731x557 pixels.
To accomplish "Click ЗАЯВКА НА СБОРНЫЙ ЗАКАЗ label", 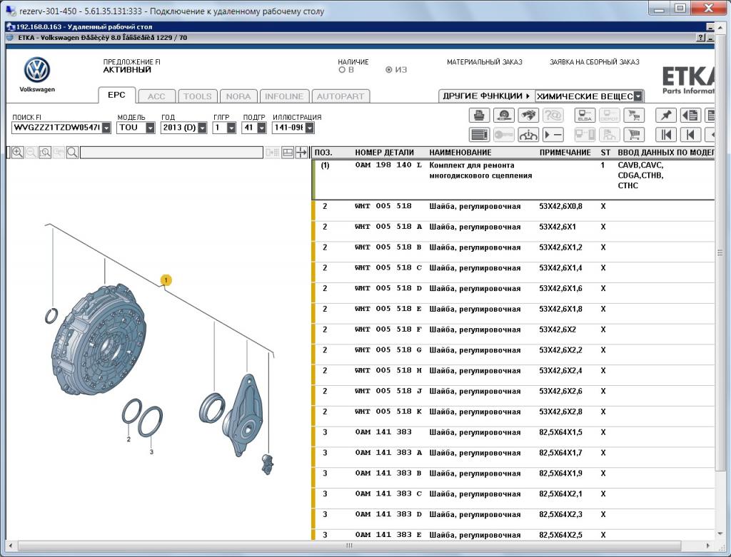I will 594,62.
